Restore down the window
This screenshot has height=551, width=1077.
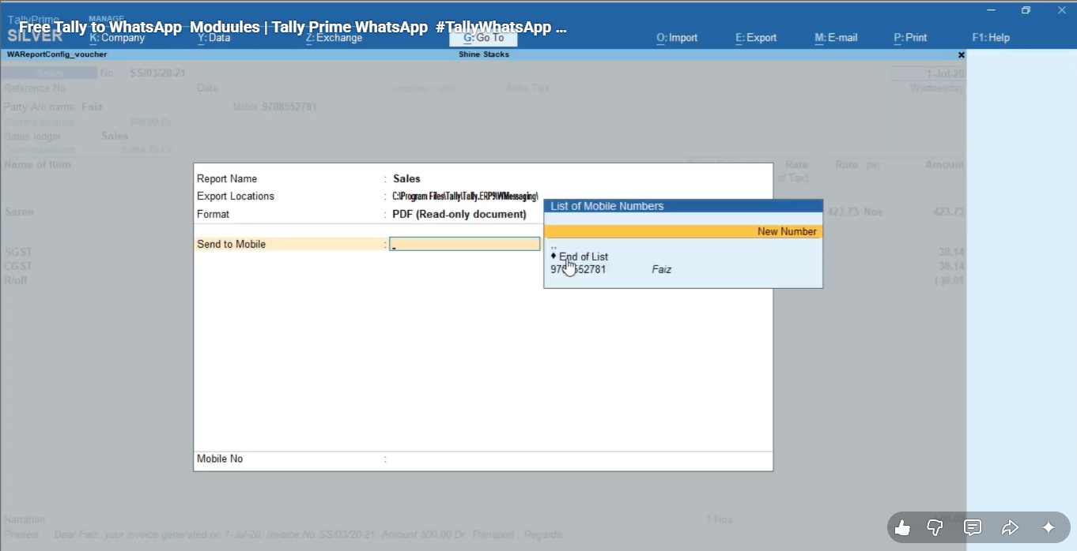pos(1026,10)
